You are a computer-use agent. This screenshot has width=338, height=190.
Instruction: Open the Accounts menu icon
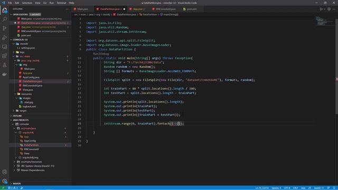coord(5,172)
